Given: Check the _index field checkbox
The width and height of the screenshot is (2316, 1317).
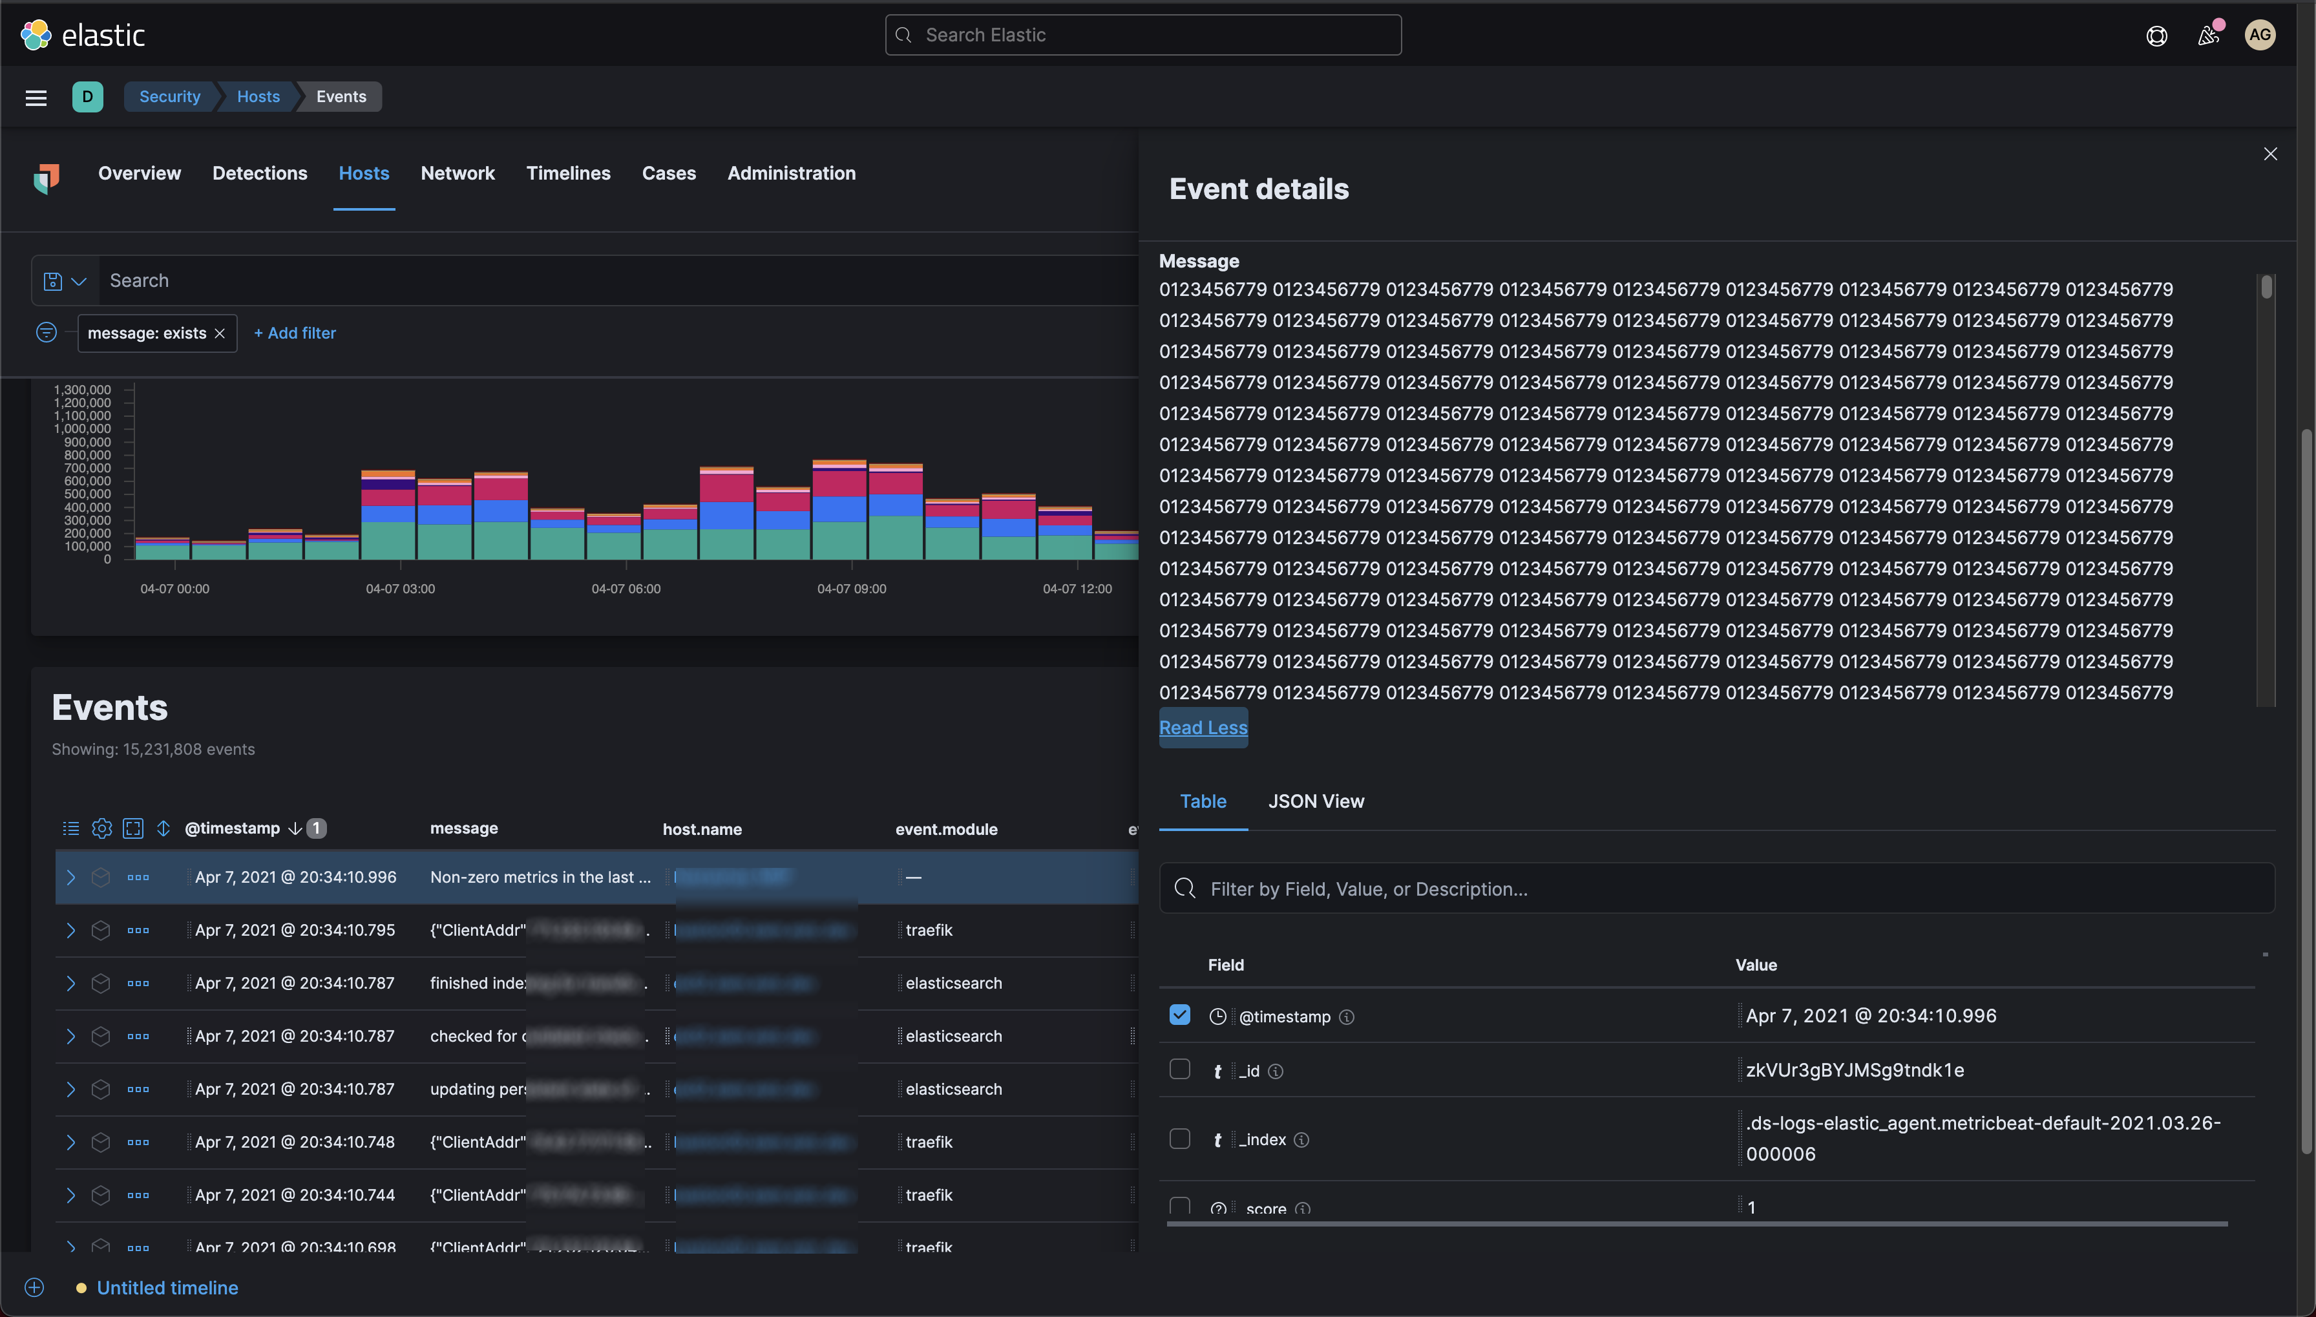Looking at the screenshot, I should point(1179,1139).
